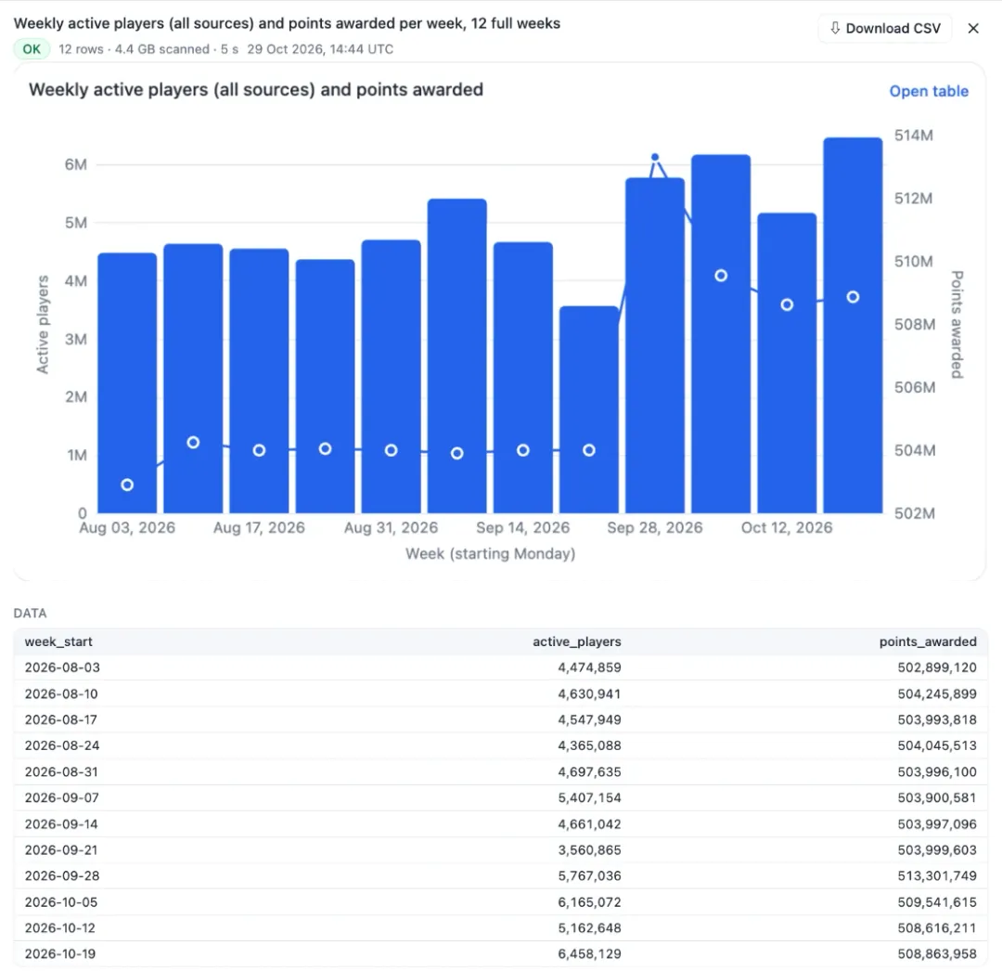1002x971 pixels.
Task: Click the 4,630,941 active players value
Action: [x=589, y=693]
